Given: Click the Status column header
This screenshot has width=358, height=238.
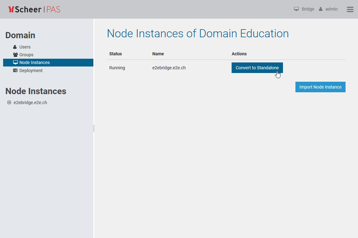Looking at the screenshot, I should pos(115,54).
